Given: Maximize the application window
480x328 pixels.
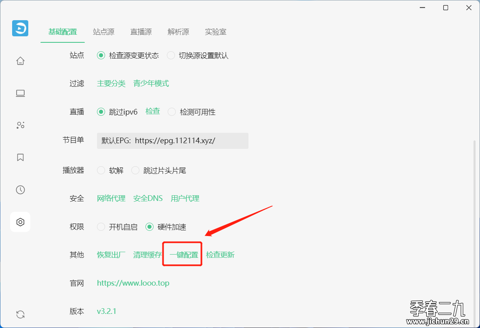Looking at the screenshot, I should (x=446, y=8).
